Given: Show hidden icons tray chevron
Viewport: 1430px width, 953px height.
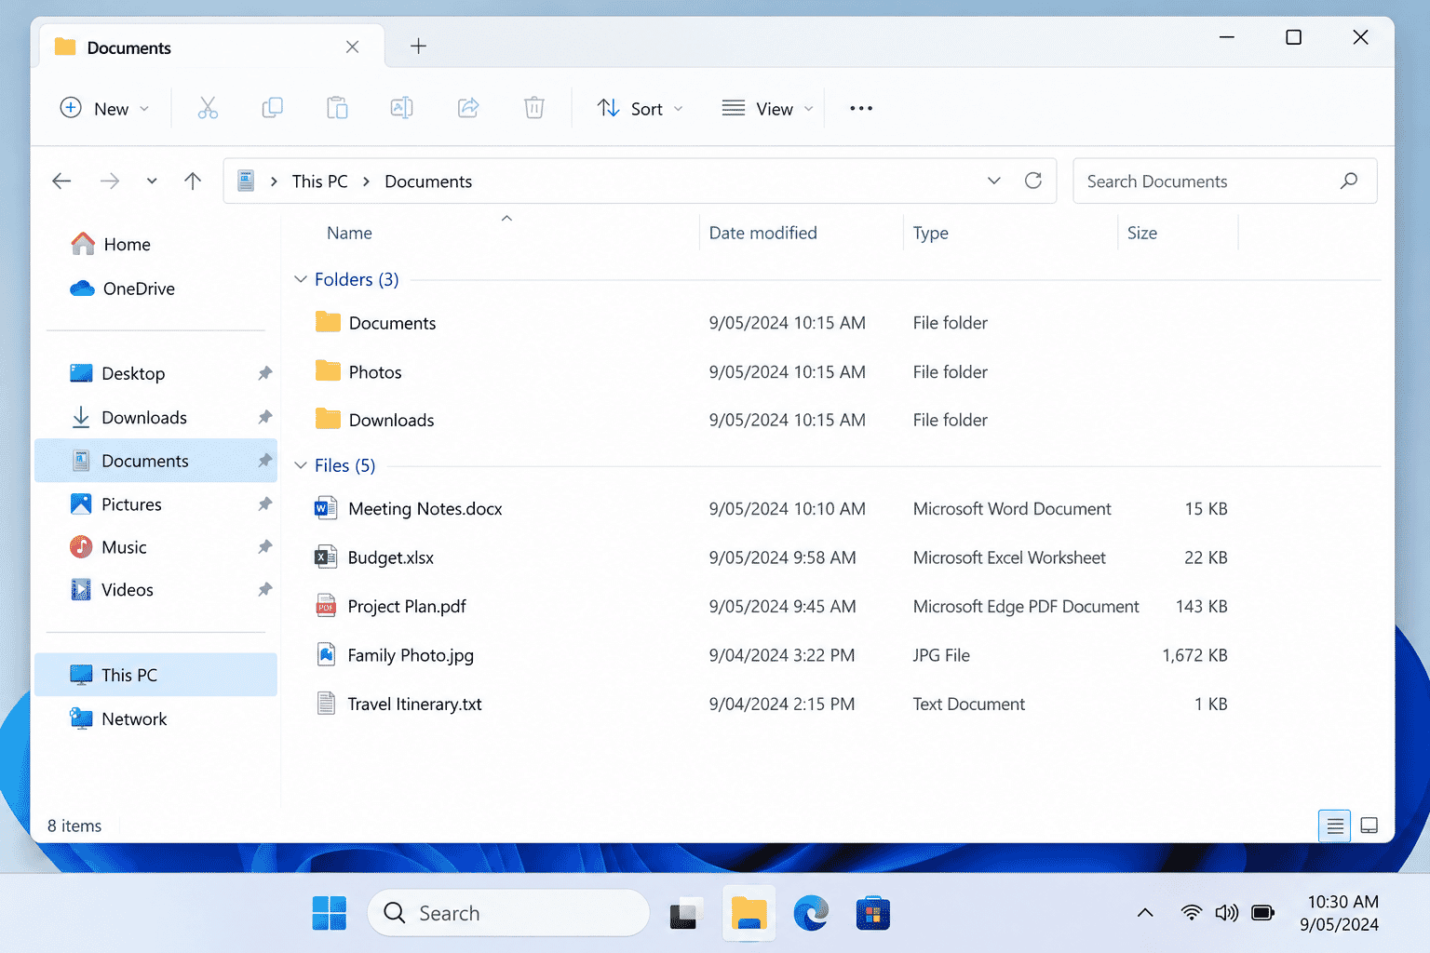Looking at the screenshot, I should tap(1145, 912).
